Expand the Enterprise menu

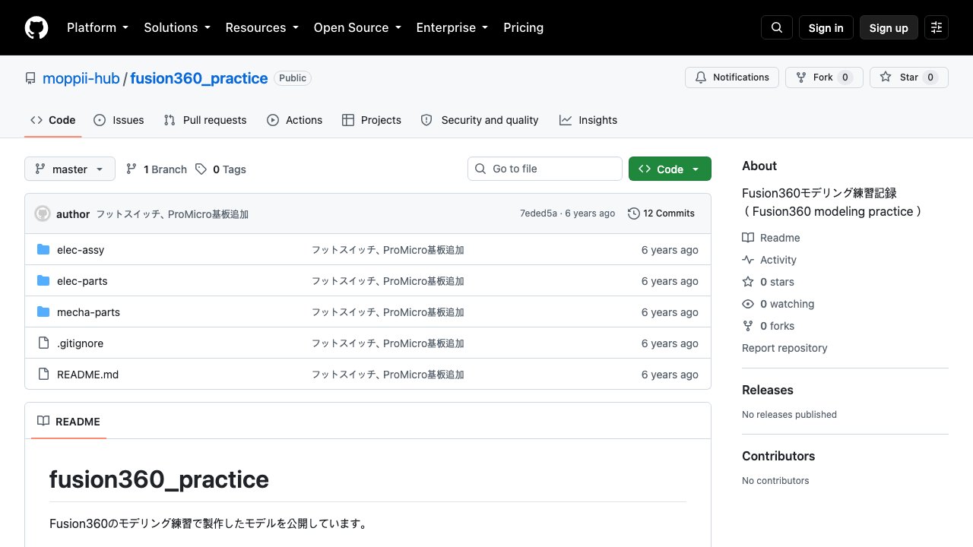[452, 27]
